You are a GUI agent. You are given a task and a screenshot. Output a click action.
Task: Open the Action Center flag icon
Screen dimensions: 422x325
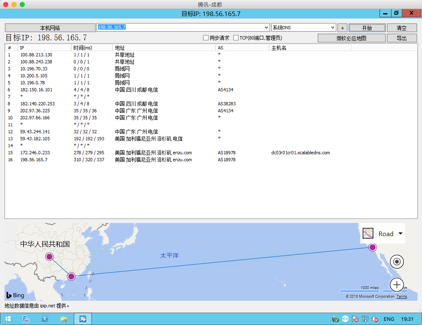point(355,319)
